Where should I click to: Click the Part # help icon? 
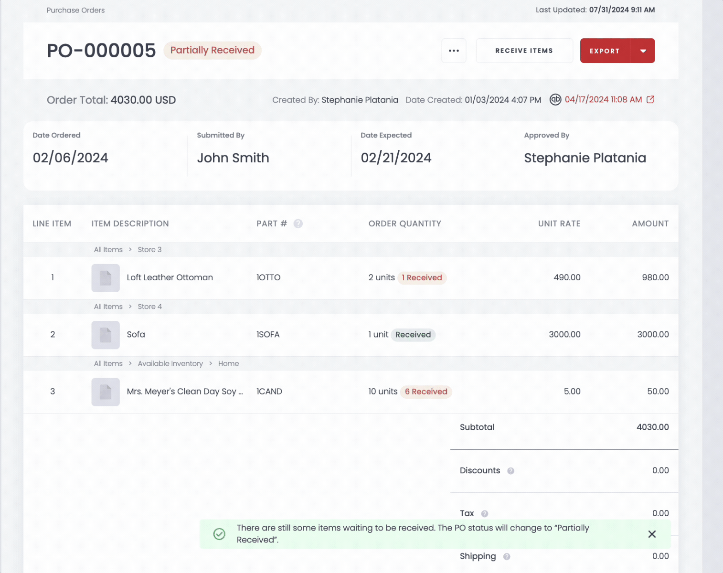coord(298,223)
